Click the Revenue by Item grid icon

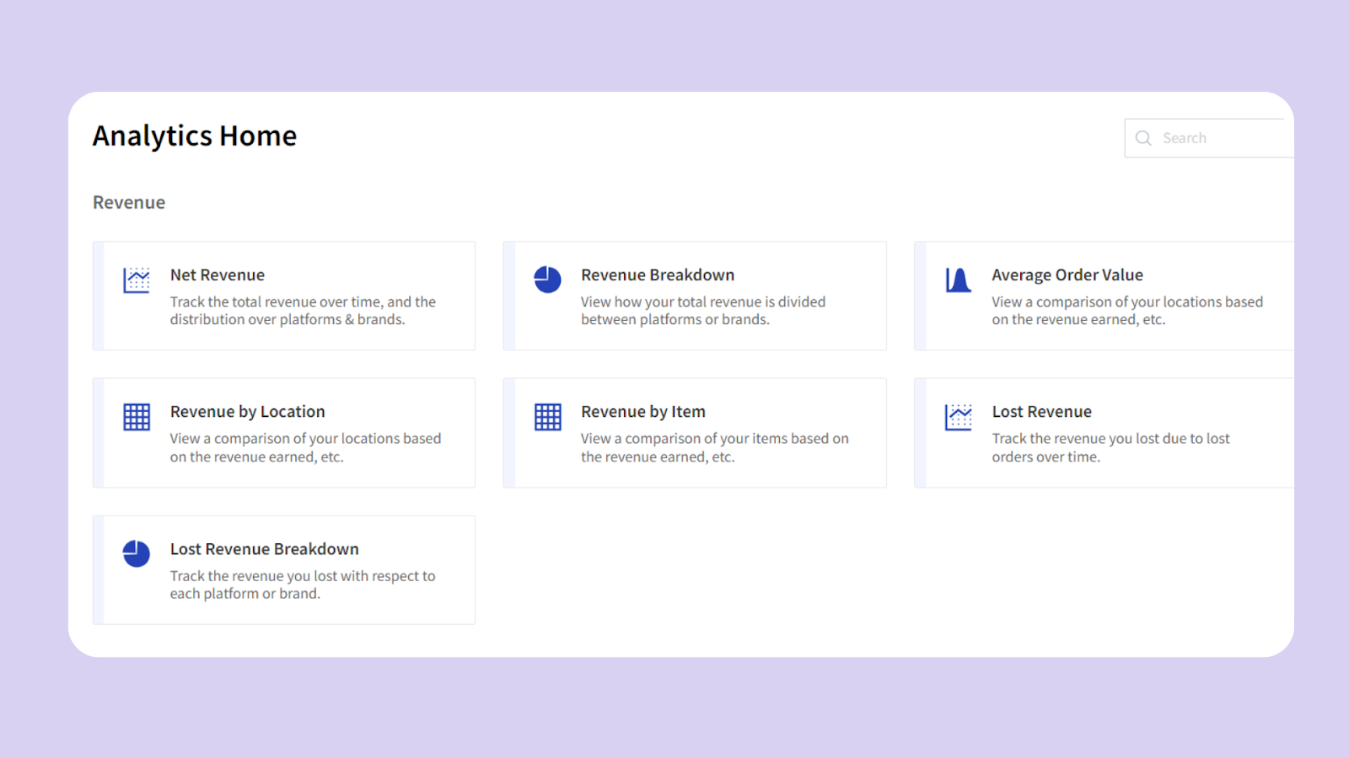coord(546,416)
